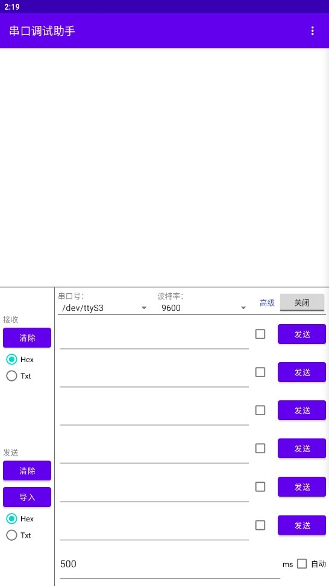Tick the checkbox beside first send row
Image resolution: width=329 pixels, height=586 pixels.
click(x=260, y=334)
